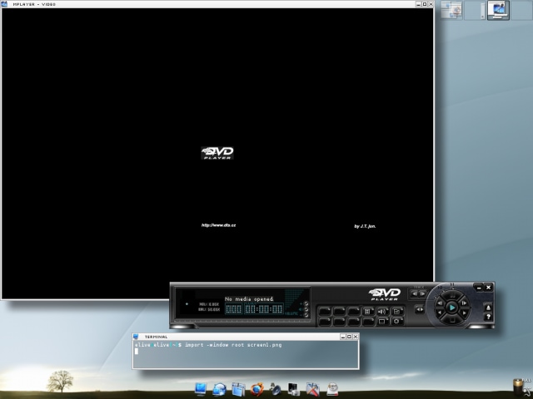Toggle the fullscreen display button
533x399 pixels.
(x=383, y=322)
